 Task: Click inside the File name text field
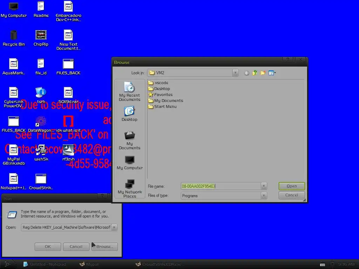(221, 186)
